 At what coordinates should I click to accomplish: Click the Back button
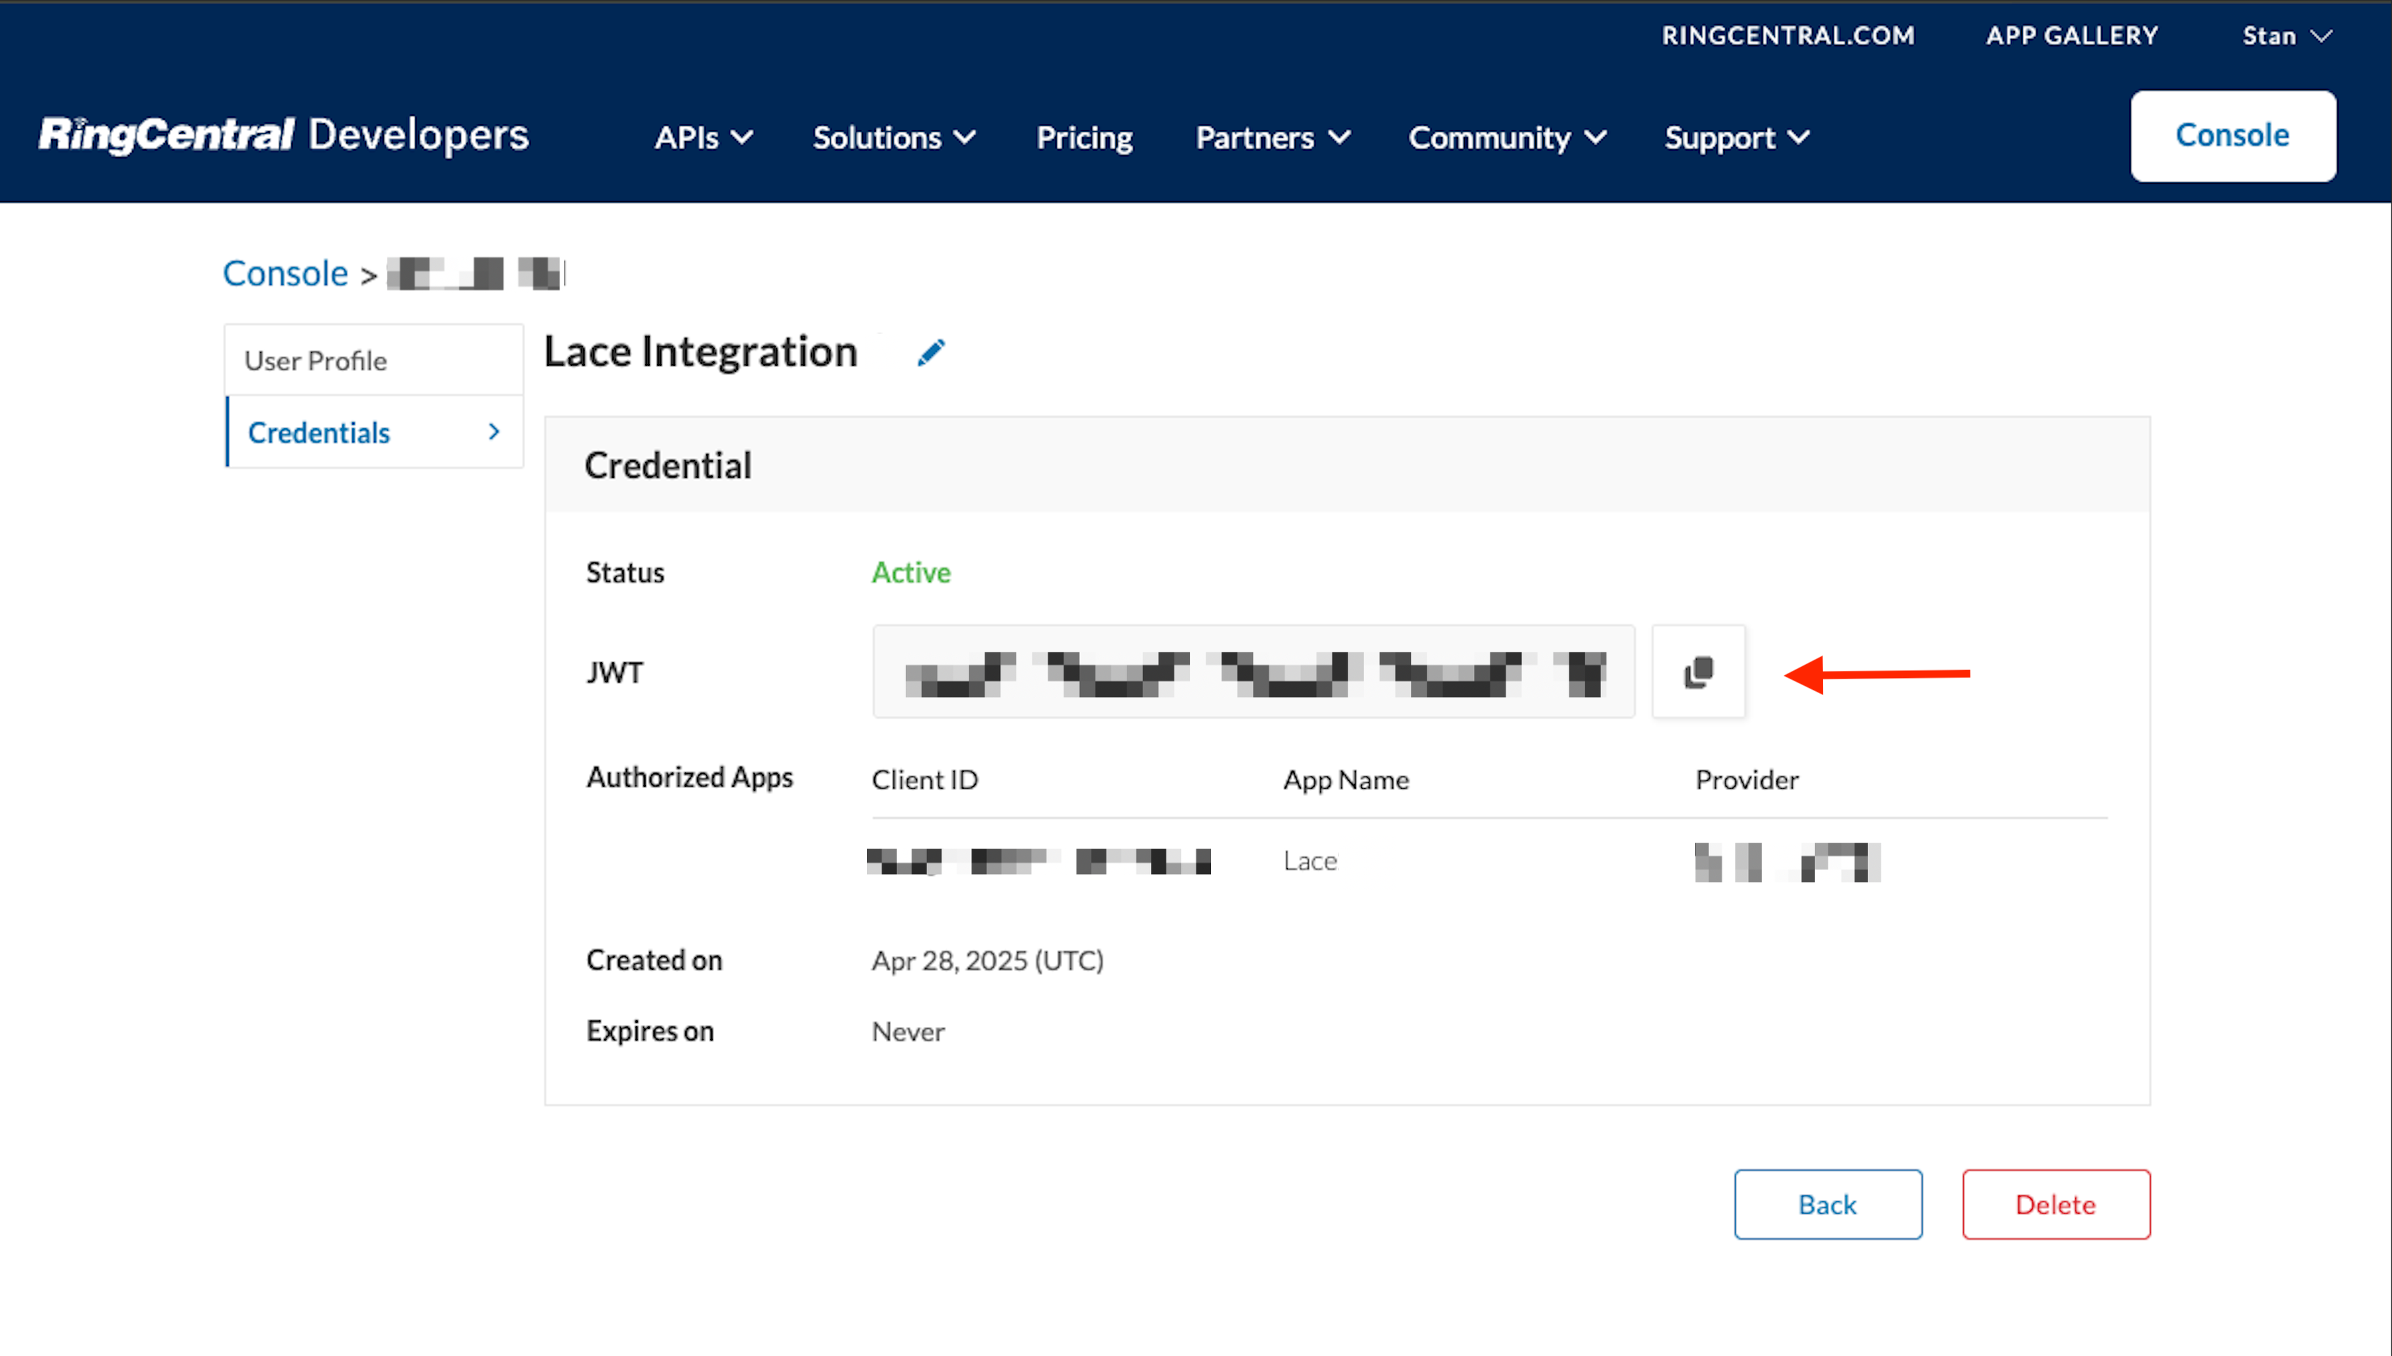coord(1827,1204)
